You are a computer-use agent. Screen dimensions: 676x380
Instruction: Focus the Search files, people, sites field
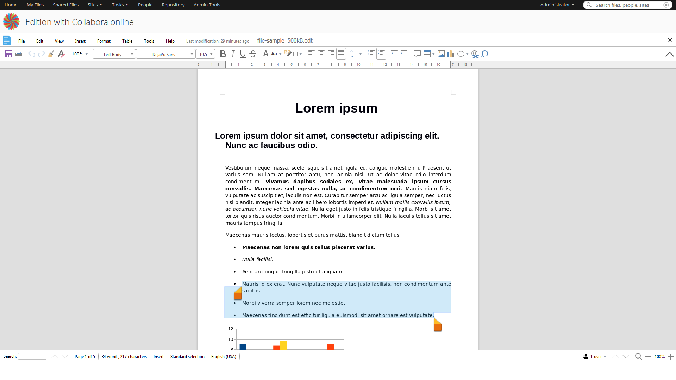click(627, 5)
